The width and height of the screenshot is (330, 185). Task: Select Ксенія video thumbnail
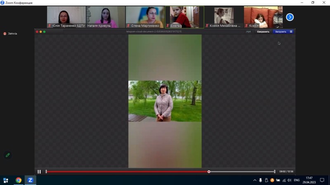(x=263, y=17)
